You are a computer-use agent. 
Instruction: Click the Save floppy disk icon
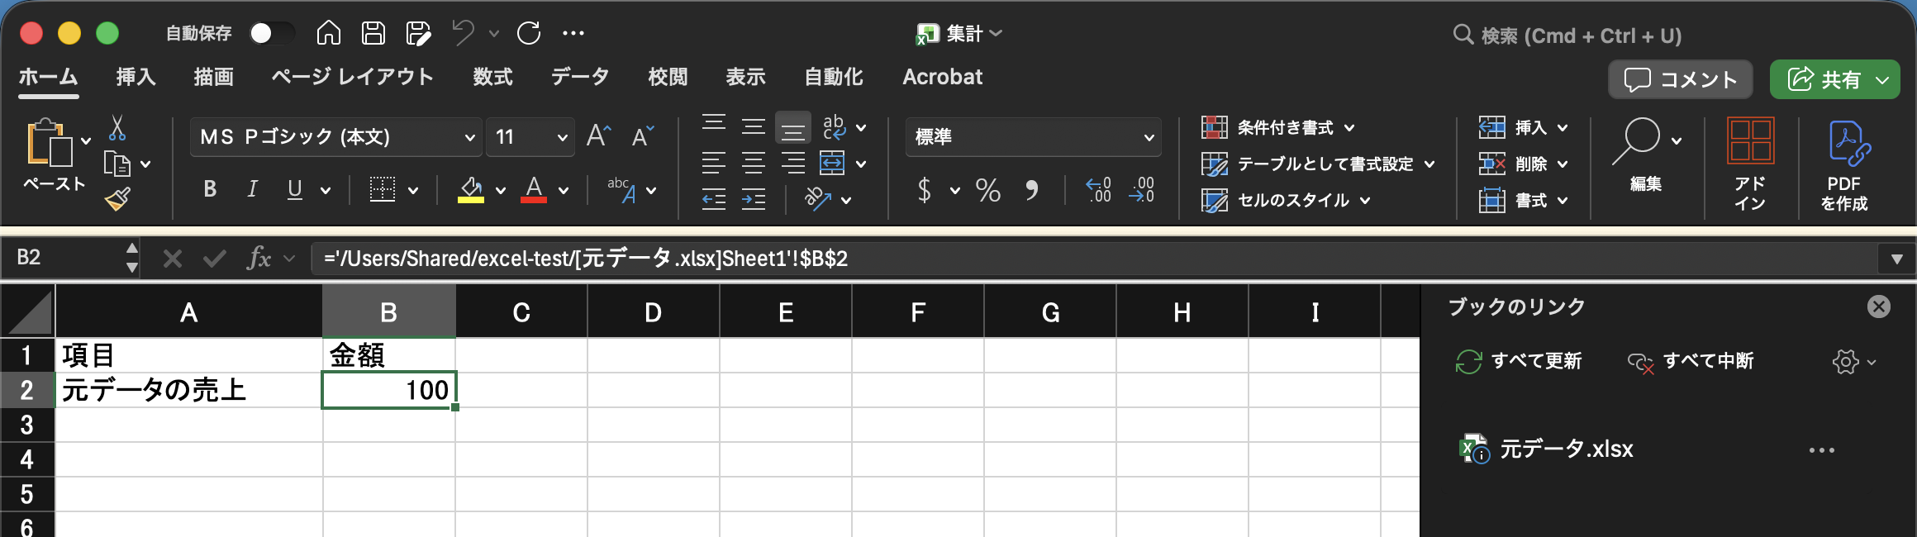click(373, 33)
